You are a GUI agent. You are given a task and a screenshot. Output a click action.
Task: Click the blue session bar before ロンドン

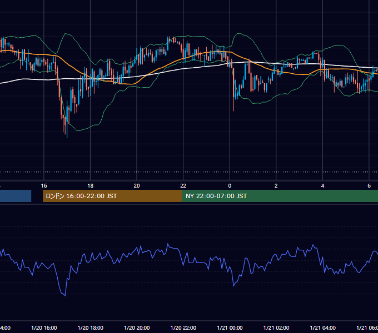16,196
